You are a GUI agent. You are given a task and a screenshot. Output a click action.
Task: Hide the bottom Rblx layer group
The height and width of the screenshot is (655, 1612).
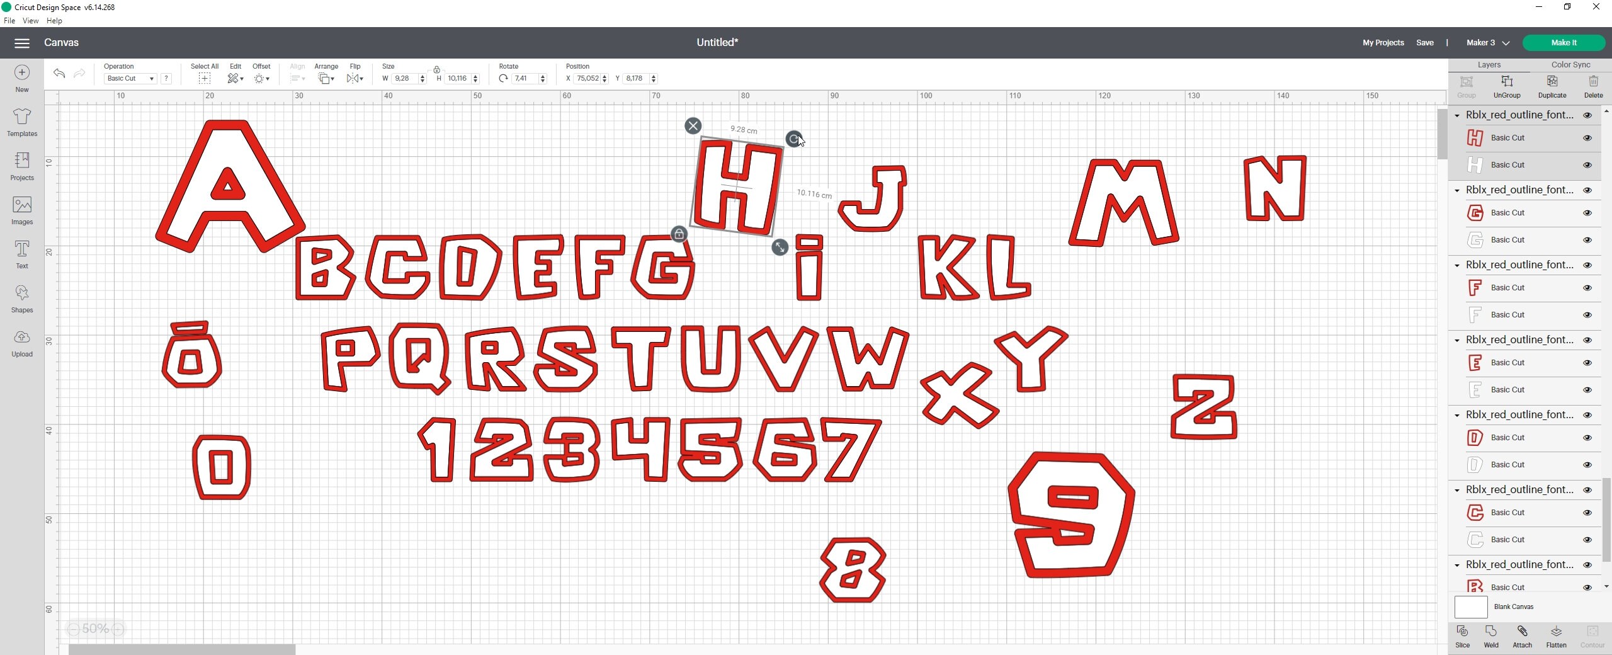click(x=1587, y=564)
